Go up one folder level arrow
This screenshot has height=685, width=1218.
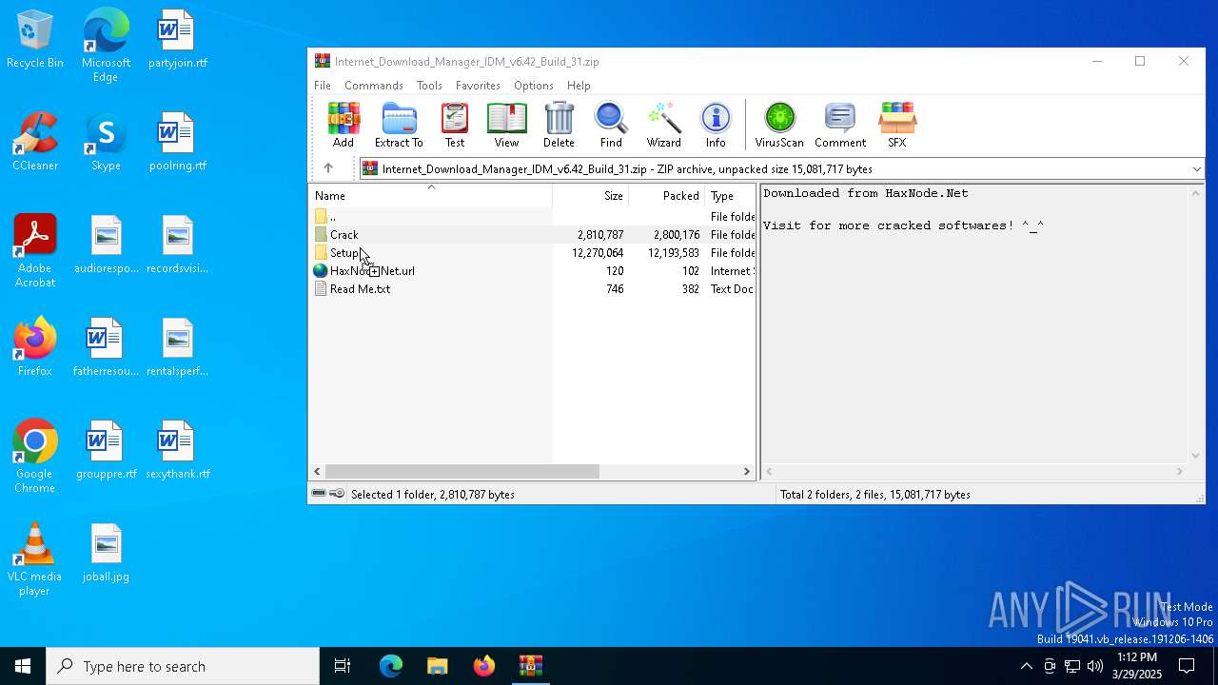pos(328,168)
